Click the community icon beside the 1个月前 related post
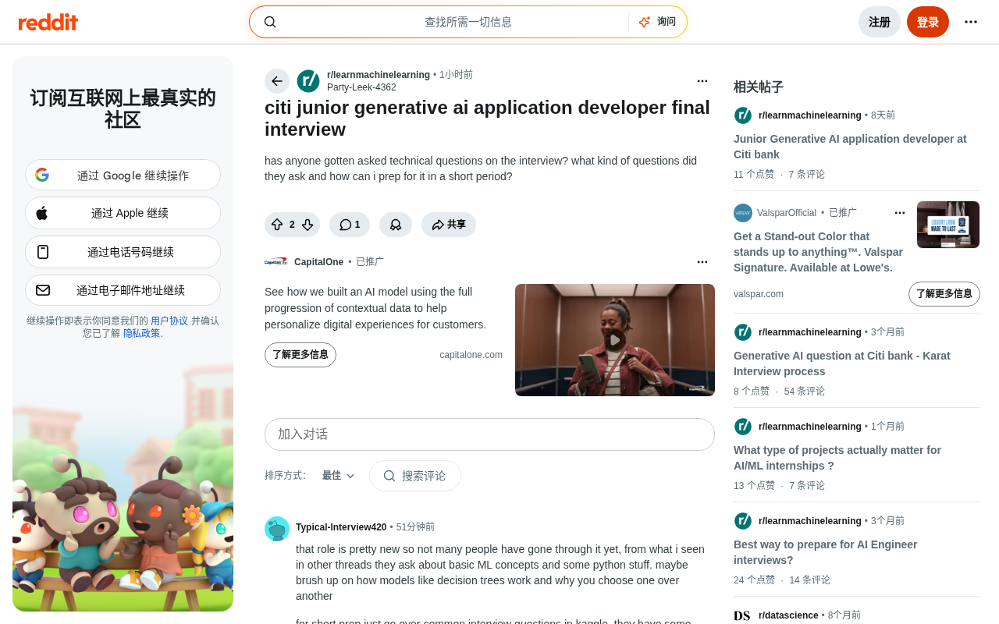This screenshot has height=624, width=999. (743, 427)
